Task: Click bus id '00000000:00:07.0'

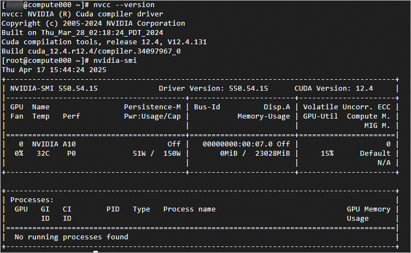Action: (x=238, y=144)
